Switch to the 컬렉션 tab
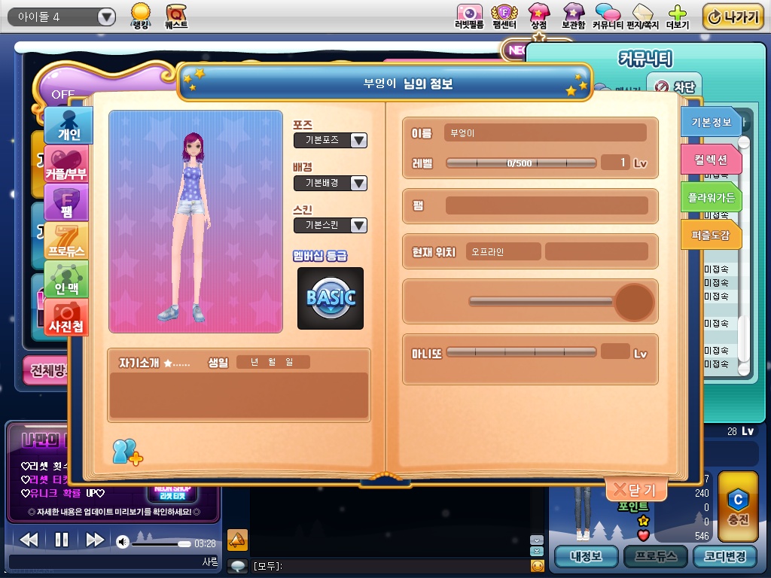Viewport: 771px width, 578px height. tap(711, 160)
